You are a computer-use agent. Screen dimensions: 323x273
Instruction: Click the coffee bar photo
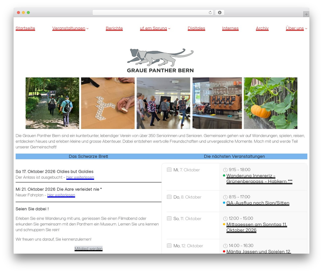tap(217, 103)
